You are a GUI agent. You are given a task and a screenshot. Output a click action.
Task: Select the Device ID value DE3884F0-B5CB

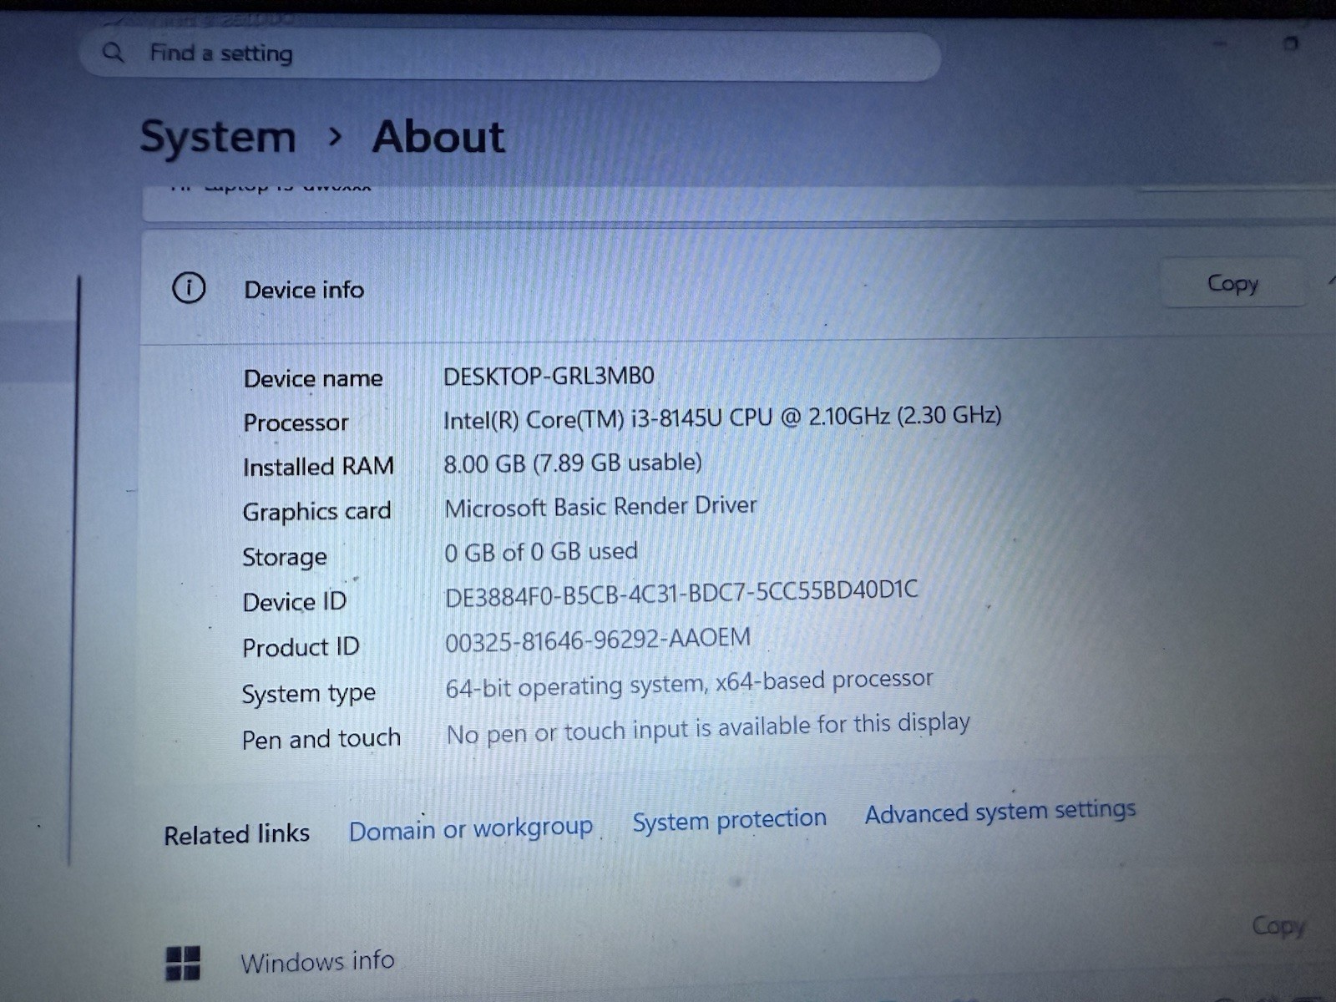point(681,593)
